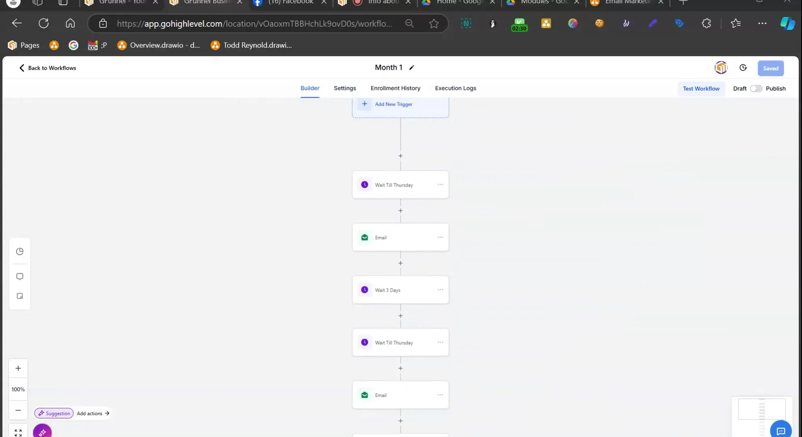The height and width of the screenshot is (437, 802).
Task: Click the 100% zoom level indicator
Action: [18, 389]
